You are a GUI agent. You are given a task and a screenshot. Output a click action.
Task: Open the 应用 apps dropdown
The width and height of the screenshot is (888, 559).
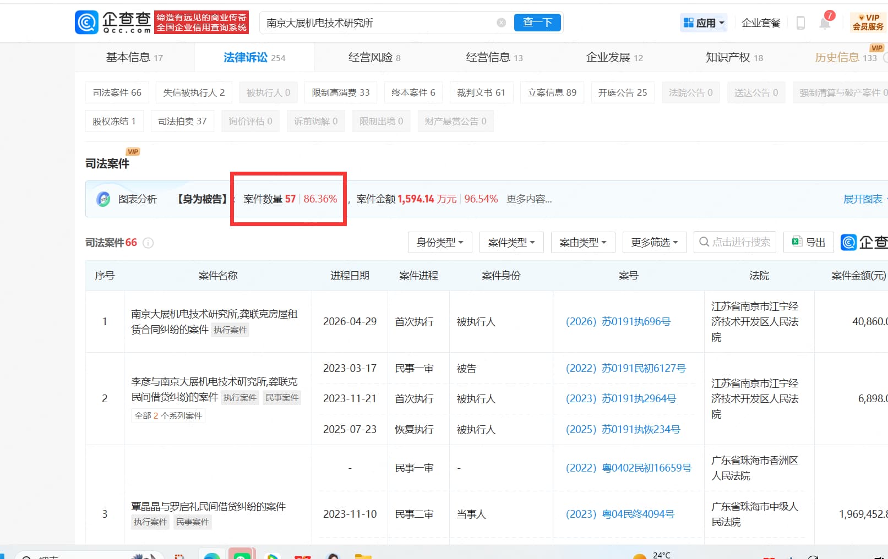[704, 23]
